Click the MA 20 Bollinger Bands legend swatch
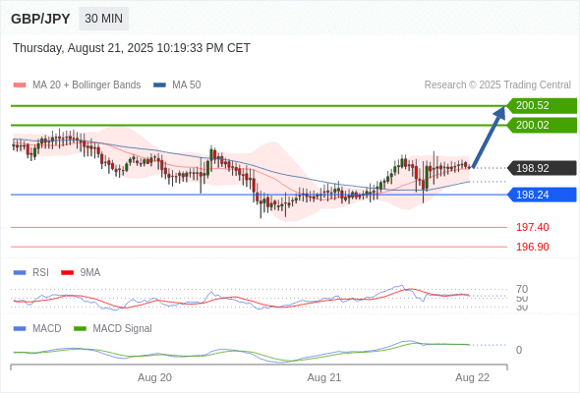Viewport: 580px width, 393px height. pos(20,85)
